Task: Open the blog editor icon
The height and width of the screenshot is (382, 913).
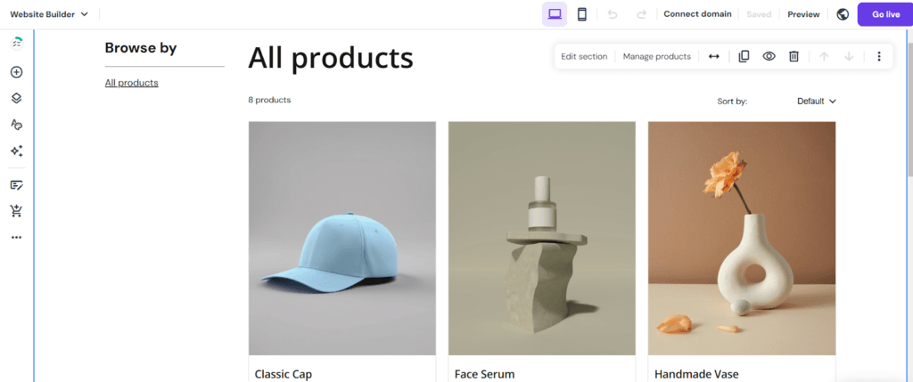Action: (x=16, y=185)
